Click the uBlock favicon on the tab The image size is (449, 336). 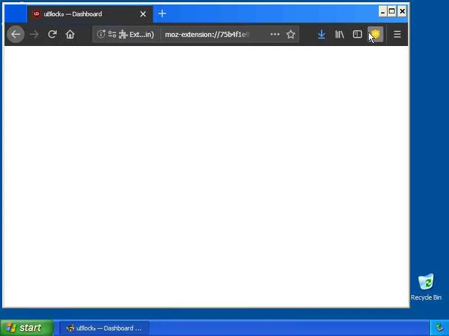(x=36, y=13)
